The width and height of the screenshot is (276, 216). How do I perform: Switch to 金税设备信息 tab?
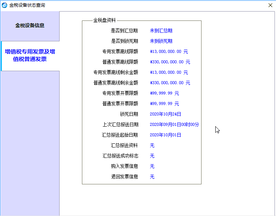(x=30, y=26)
